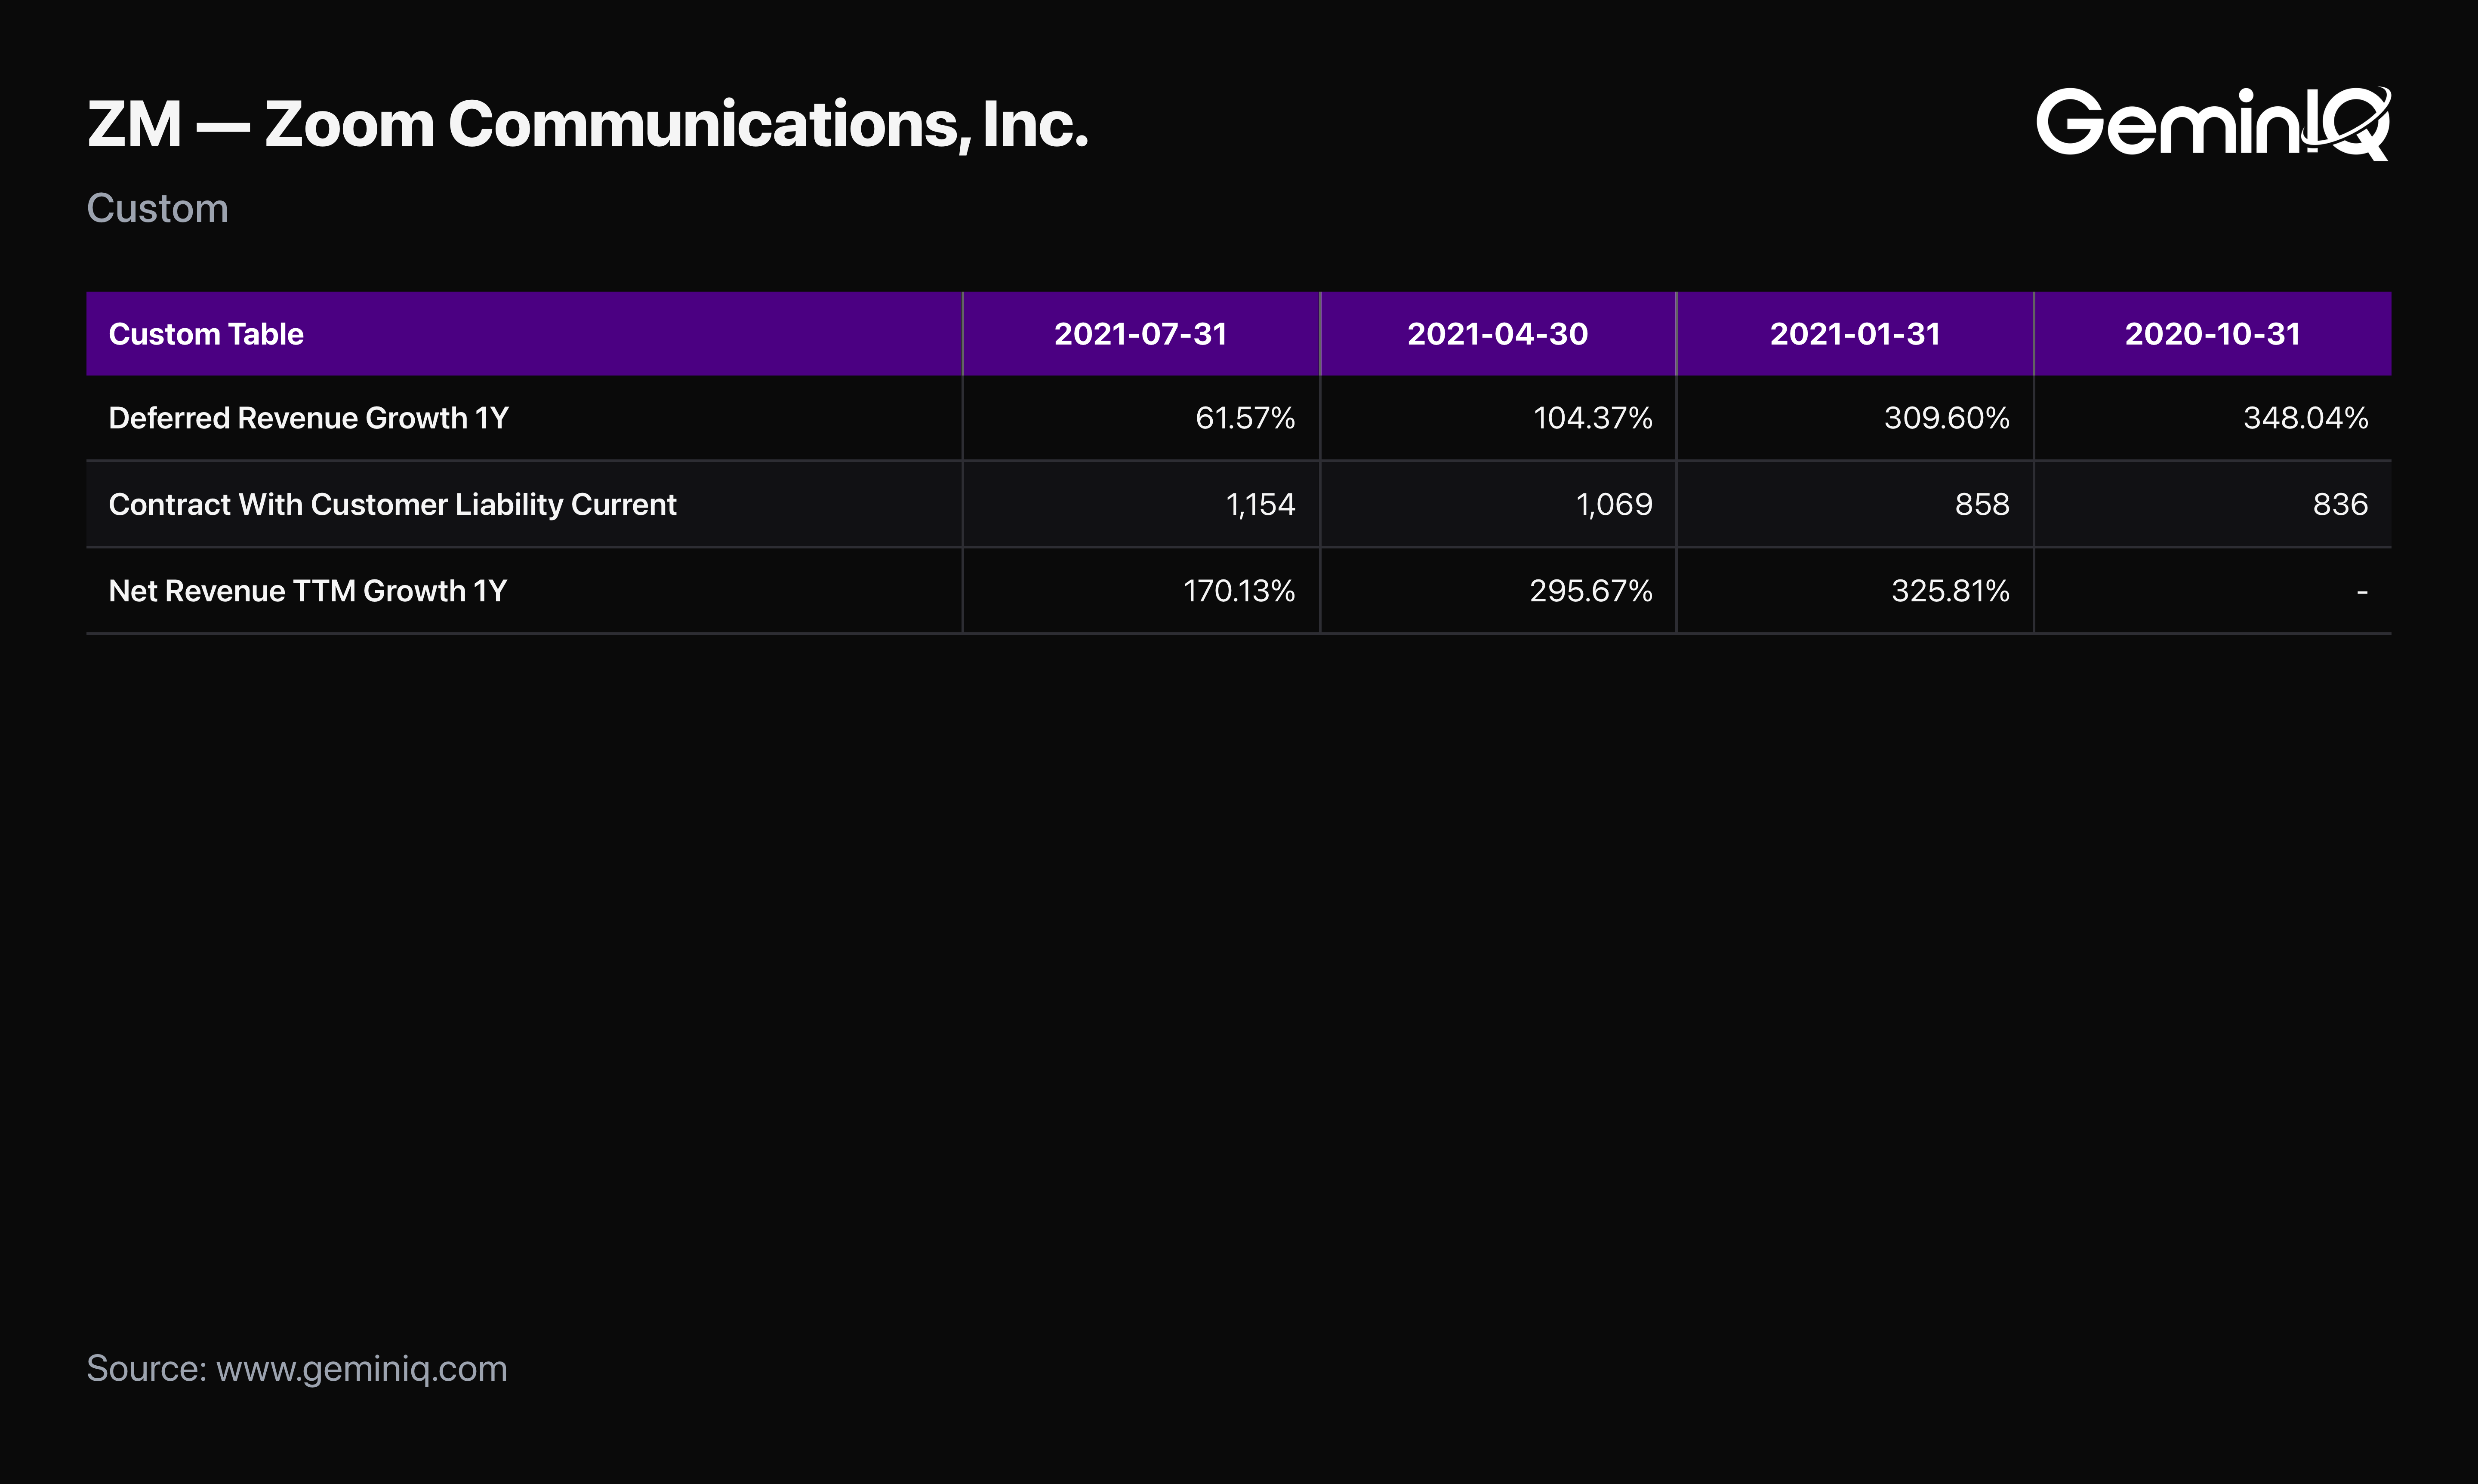Select the 2021-01-31 column header
Screen dimensions: 2478x1484
(1855, 334)
